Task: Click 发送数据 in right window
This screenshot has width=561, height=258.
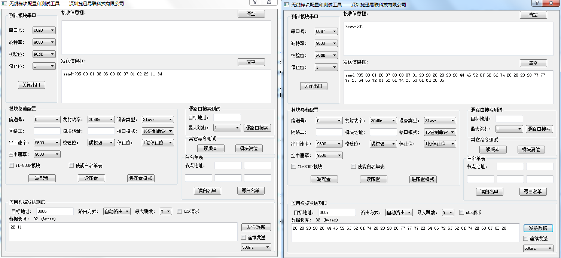Action: pyautogui.click(x=538, y=228)
